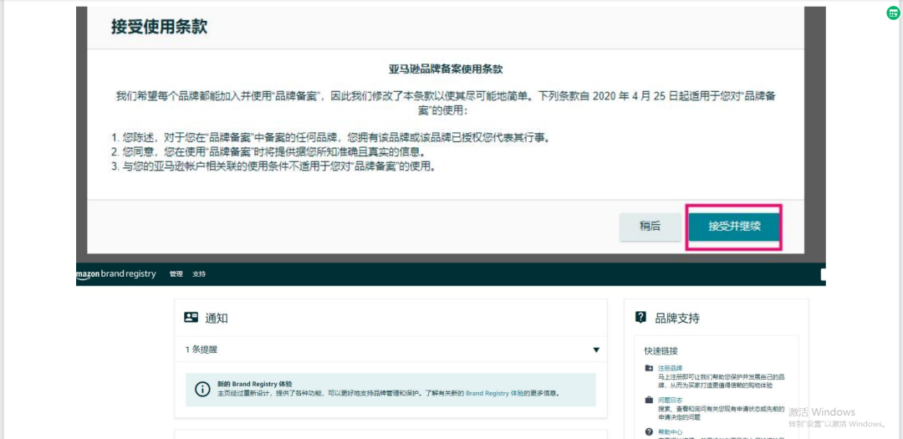Click the amazon brand registry logo
Viewport: 903px width, 439px height.
pos(115,274)
